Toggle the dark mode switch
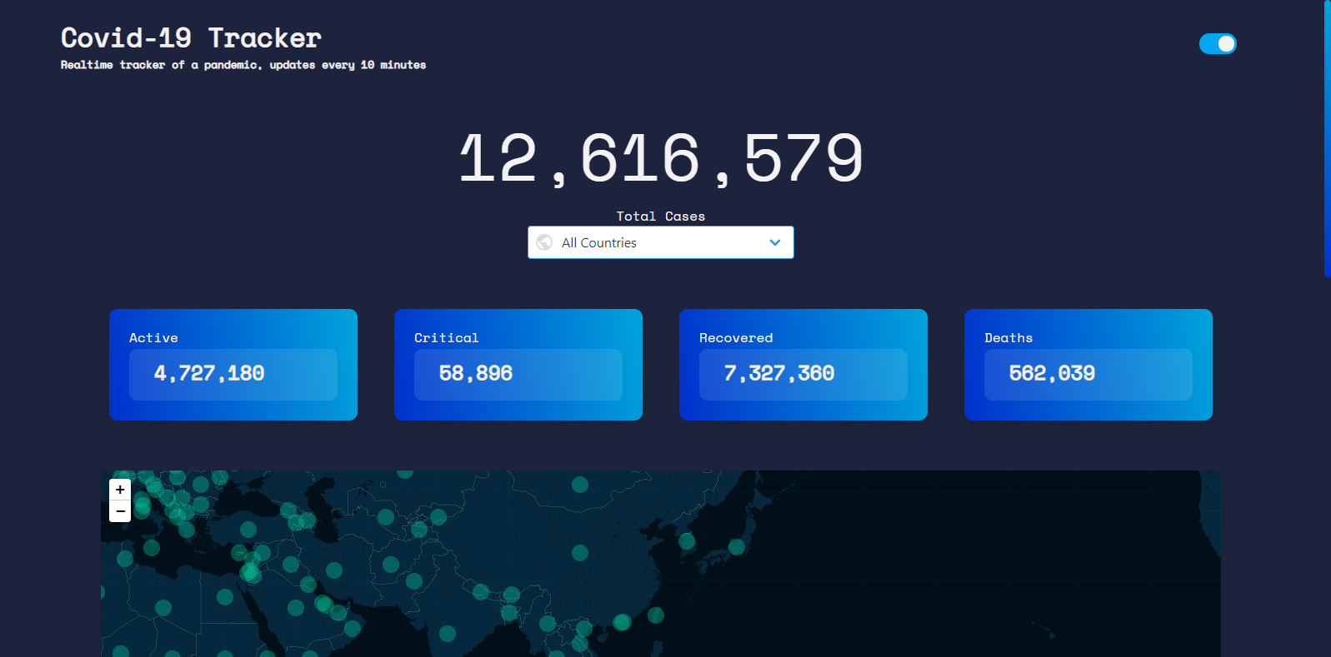 pos(1217,43)
